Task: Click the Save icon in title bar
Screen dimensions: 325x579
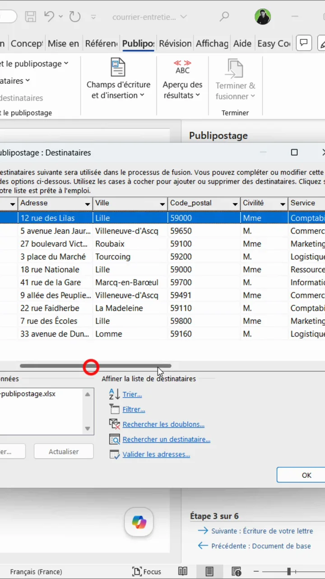Action: coord(30,17)
